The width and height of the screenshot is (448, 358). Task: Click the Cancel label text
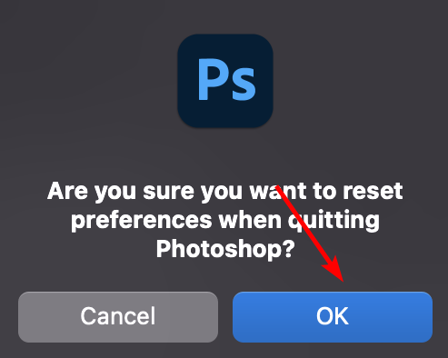[118, 316]
